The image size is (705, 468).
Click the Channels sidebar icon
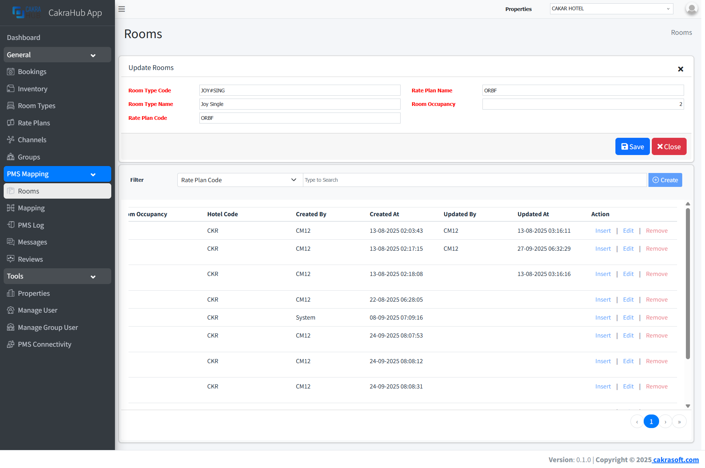click(x=11, y=140)
